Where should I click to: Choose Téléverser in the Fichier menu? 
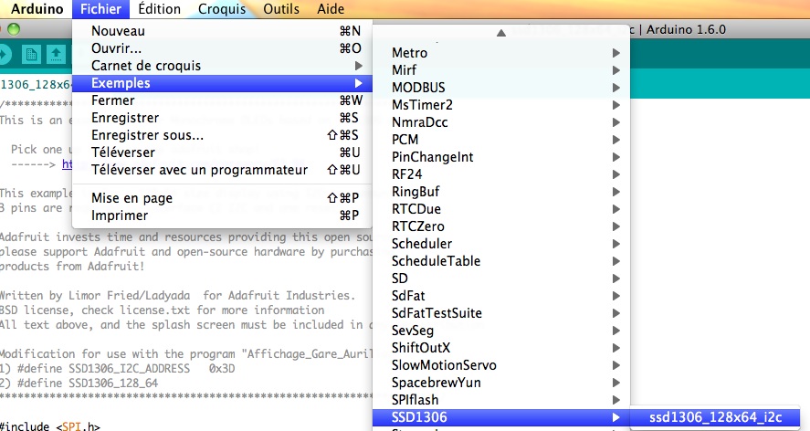(x=222, y=152)
